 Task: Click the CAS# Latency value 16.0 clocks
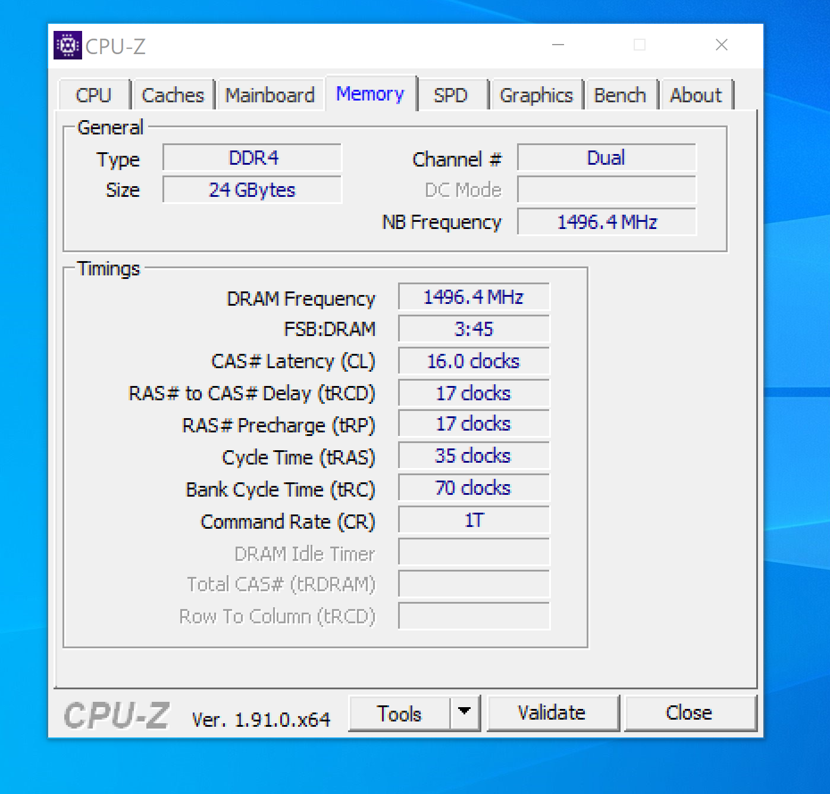(x=474, y=361)
